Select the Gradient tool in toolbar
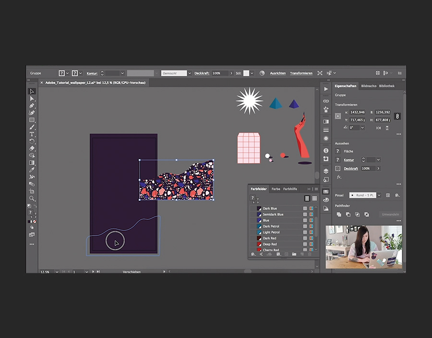This screenshot has height=338, width=432. coord(32,163)
